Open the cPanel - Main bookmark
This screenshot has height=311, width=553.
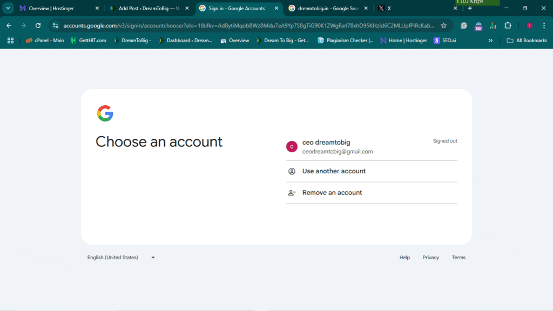pos(45,40)
